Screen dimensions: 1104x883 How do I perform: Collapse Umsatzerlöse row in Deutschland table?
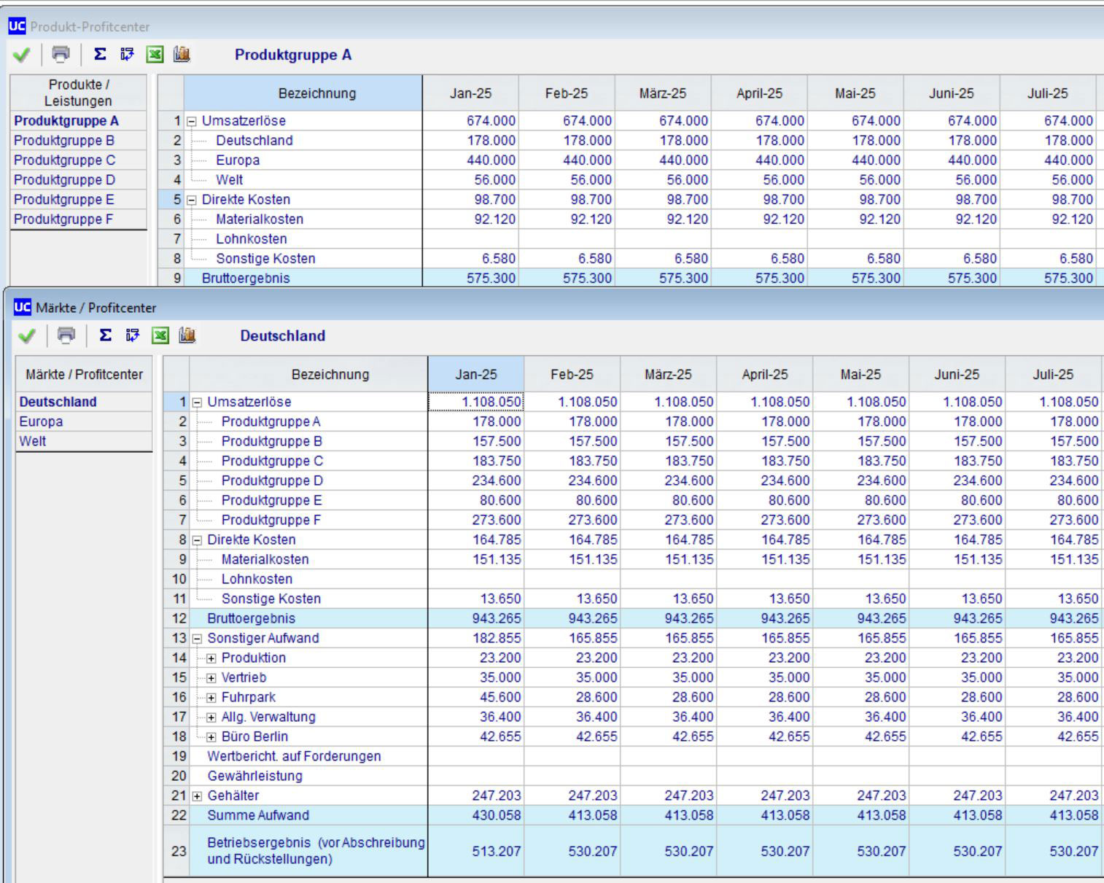click(x=197, y=402)
